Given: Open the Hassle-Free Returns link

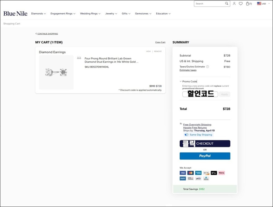Looking at the screenshot, I should click(195, 127).
